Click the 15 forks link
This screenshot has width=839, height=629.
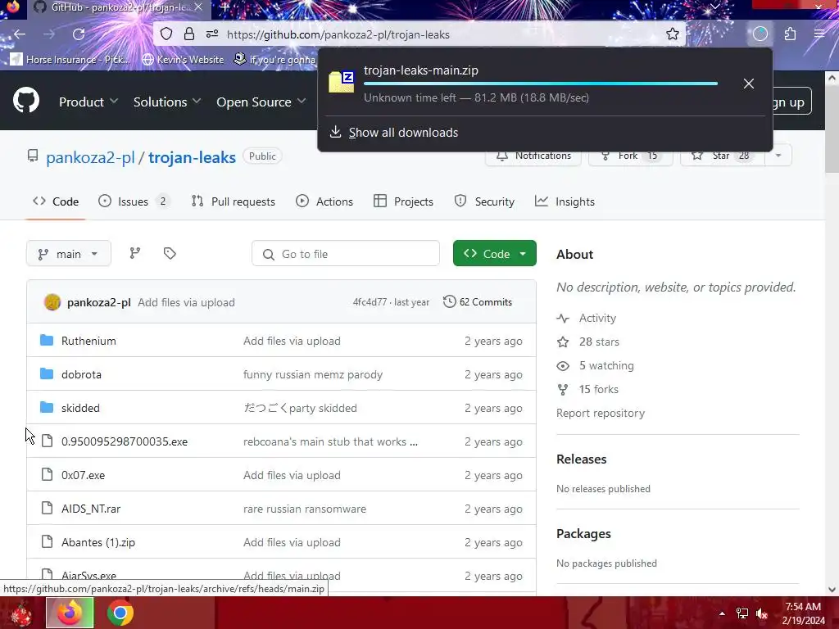[598, 389]
